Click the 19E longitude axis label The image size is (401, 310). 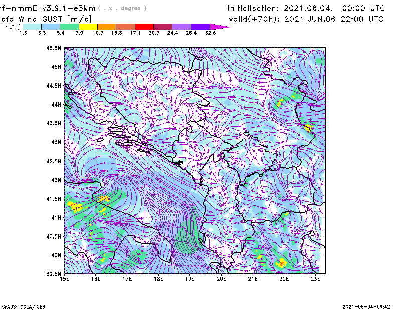(x=190, y=279)
